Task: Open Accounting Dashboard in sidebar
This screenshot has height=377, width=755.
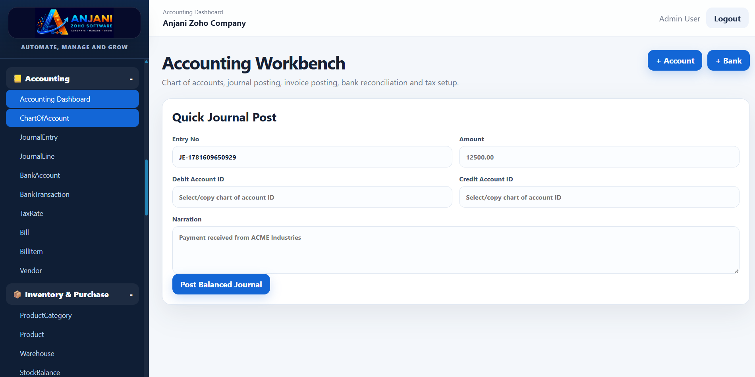Action: coord(72,99)
